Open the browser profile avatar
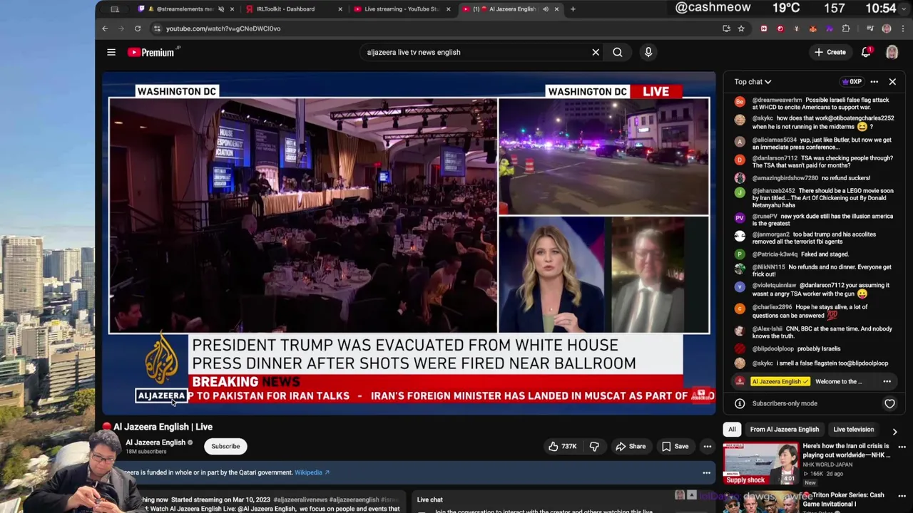Viewport: 913px width, 513px height. click(887, 28)
